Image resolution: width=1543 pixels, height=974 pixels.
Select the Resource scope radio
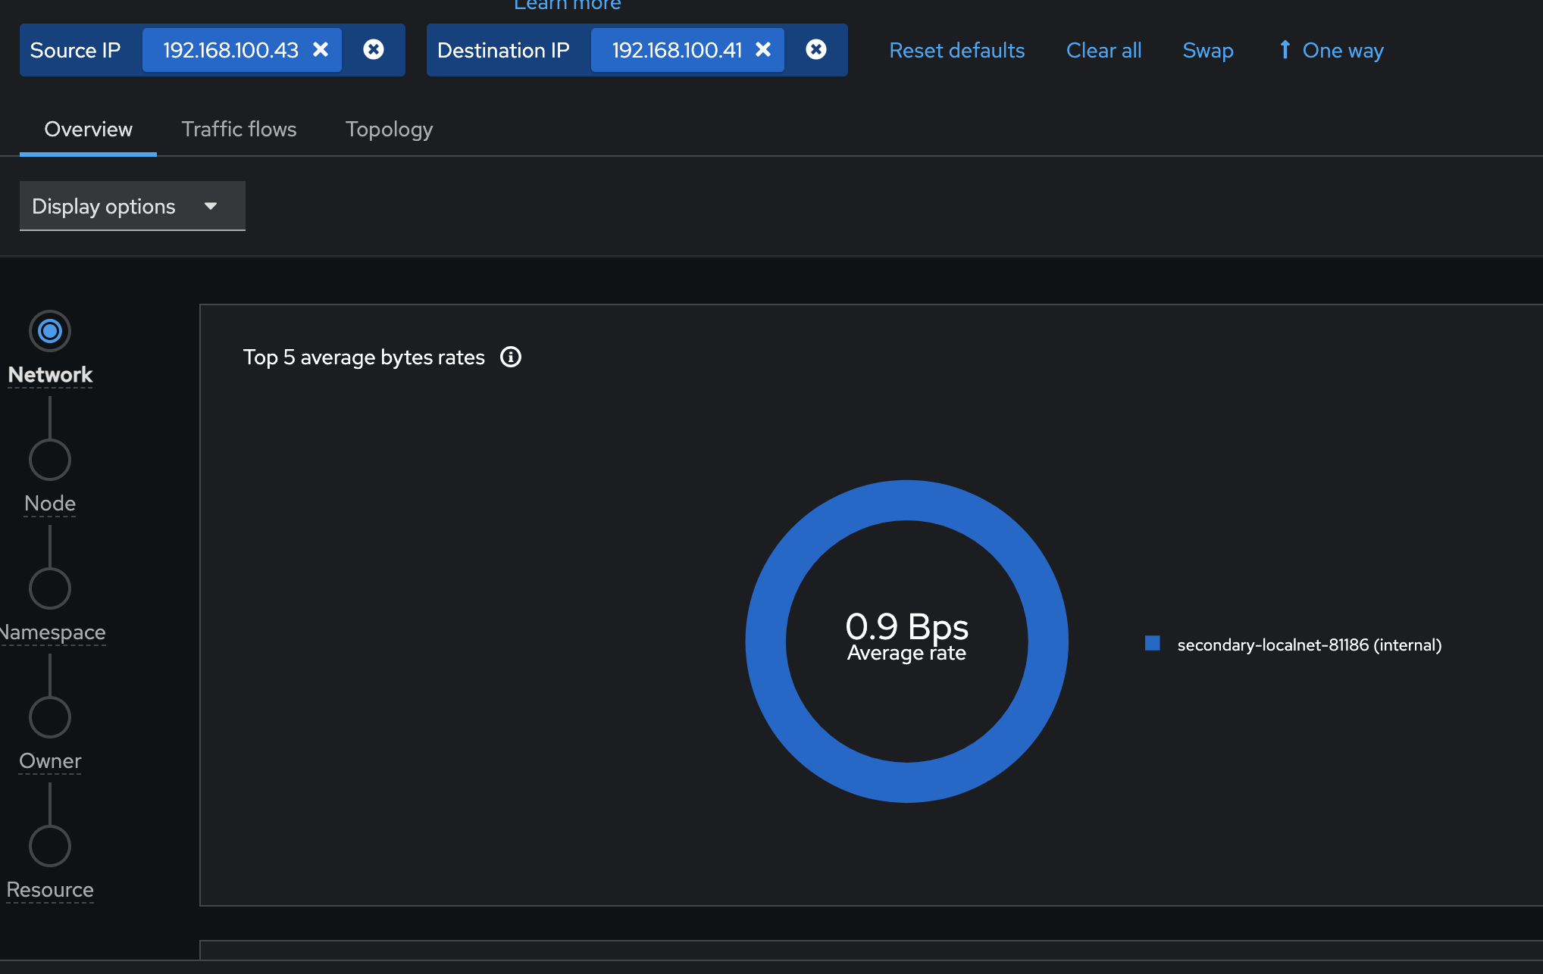[50, 846]
